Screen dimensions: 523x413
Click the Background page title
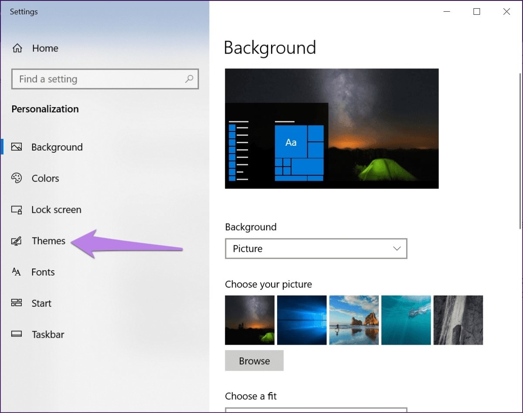pos(270,48)
